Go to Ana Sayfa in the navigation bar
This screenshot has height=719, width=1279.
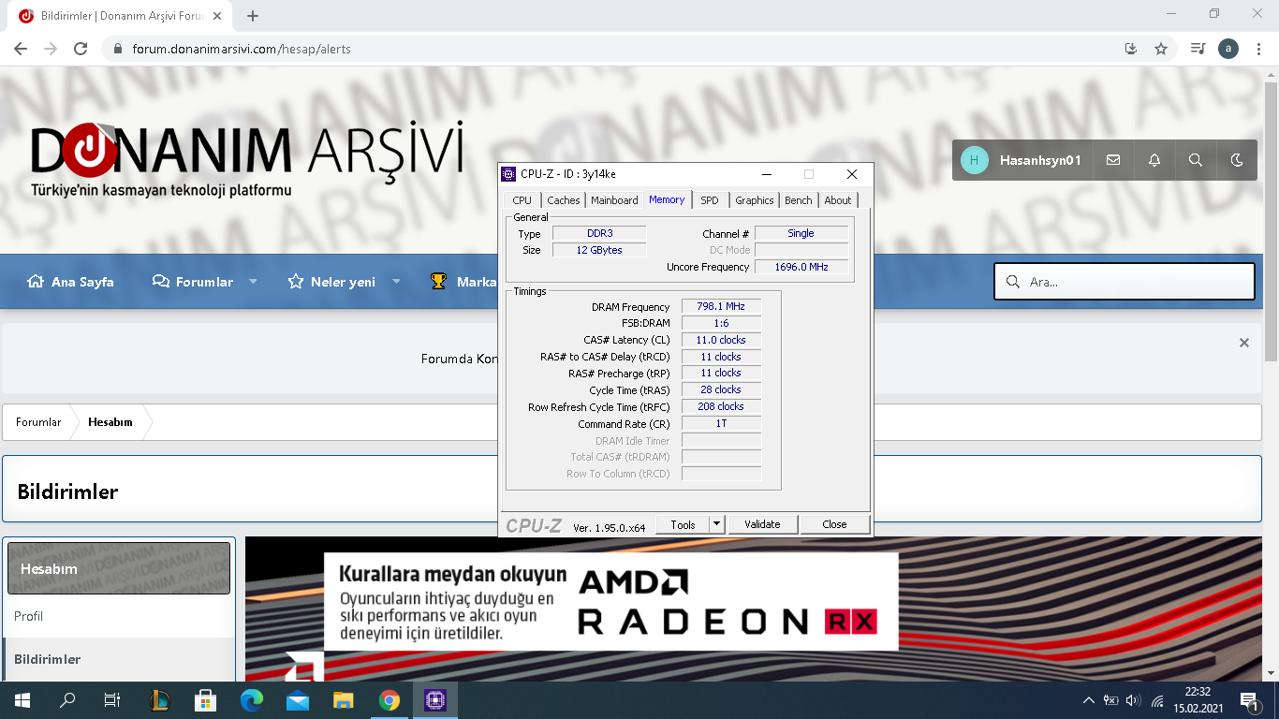pos(71,282)
